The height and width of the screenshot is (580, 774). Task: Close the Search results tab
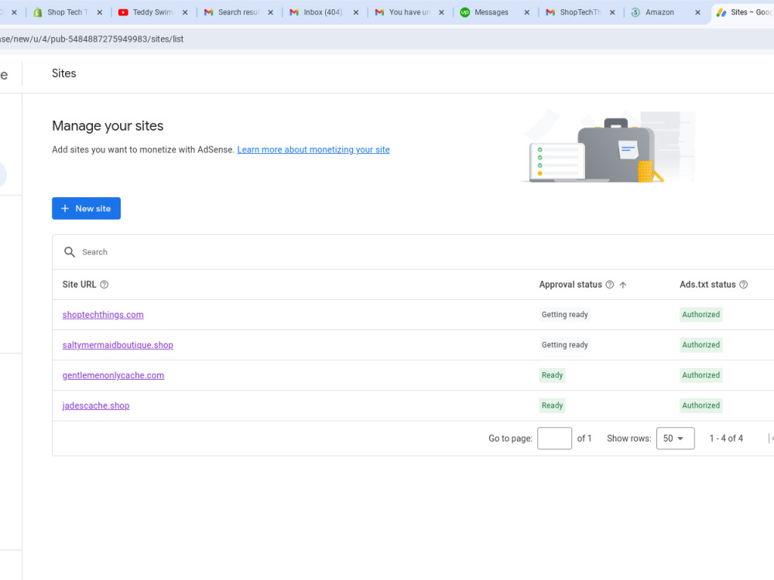coord(270,12)
